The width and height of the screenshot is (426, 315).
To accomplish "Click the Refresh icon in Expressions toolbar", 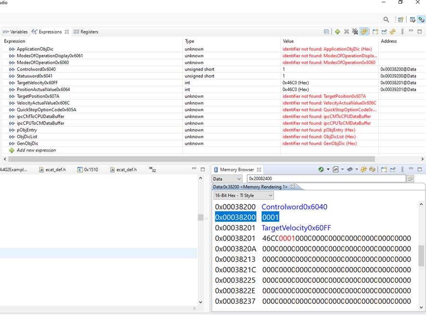I will pos(393,32).
